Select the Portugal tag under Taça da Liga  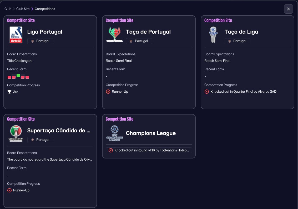(237, 41)
